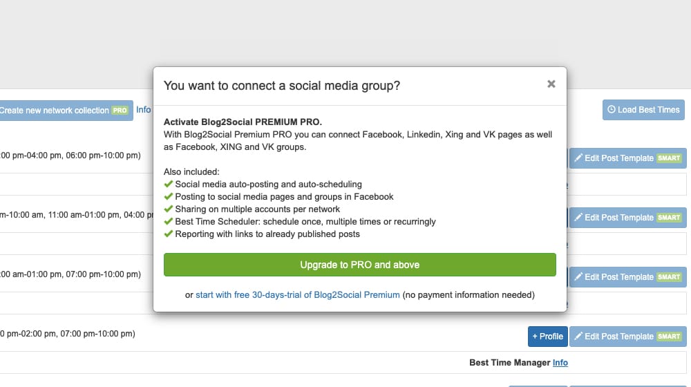The height and width of the screenshot is (387, 691).
Task: Open the Info link beside network collection
Action: [x=143, y=110]
